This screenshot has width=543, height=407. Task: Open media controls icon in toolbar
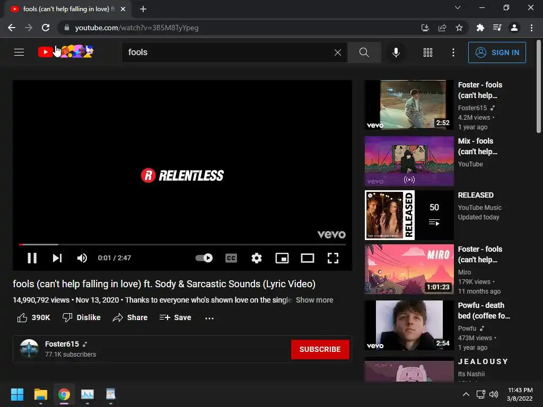[497, 28]
